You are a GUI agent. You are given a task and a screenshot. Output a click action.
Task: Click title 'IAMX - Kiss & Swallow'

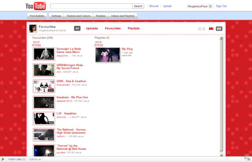pos(71,81)
